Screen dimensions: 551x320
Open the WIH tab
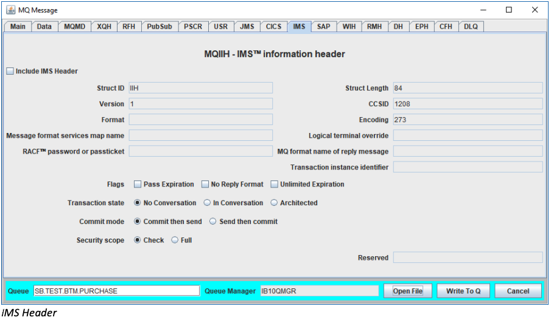click(x=349, y=27)
